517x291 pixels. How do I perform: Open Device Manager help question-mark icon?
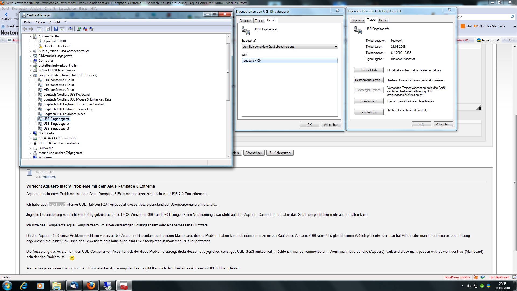click(x=56, y=29)
